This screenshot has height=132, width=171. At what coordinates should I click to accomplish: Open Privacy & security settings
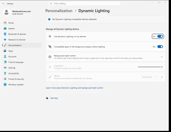tap(22, 79)
